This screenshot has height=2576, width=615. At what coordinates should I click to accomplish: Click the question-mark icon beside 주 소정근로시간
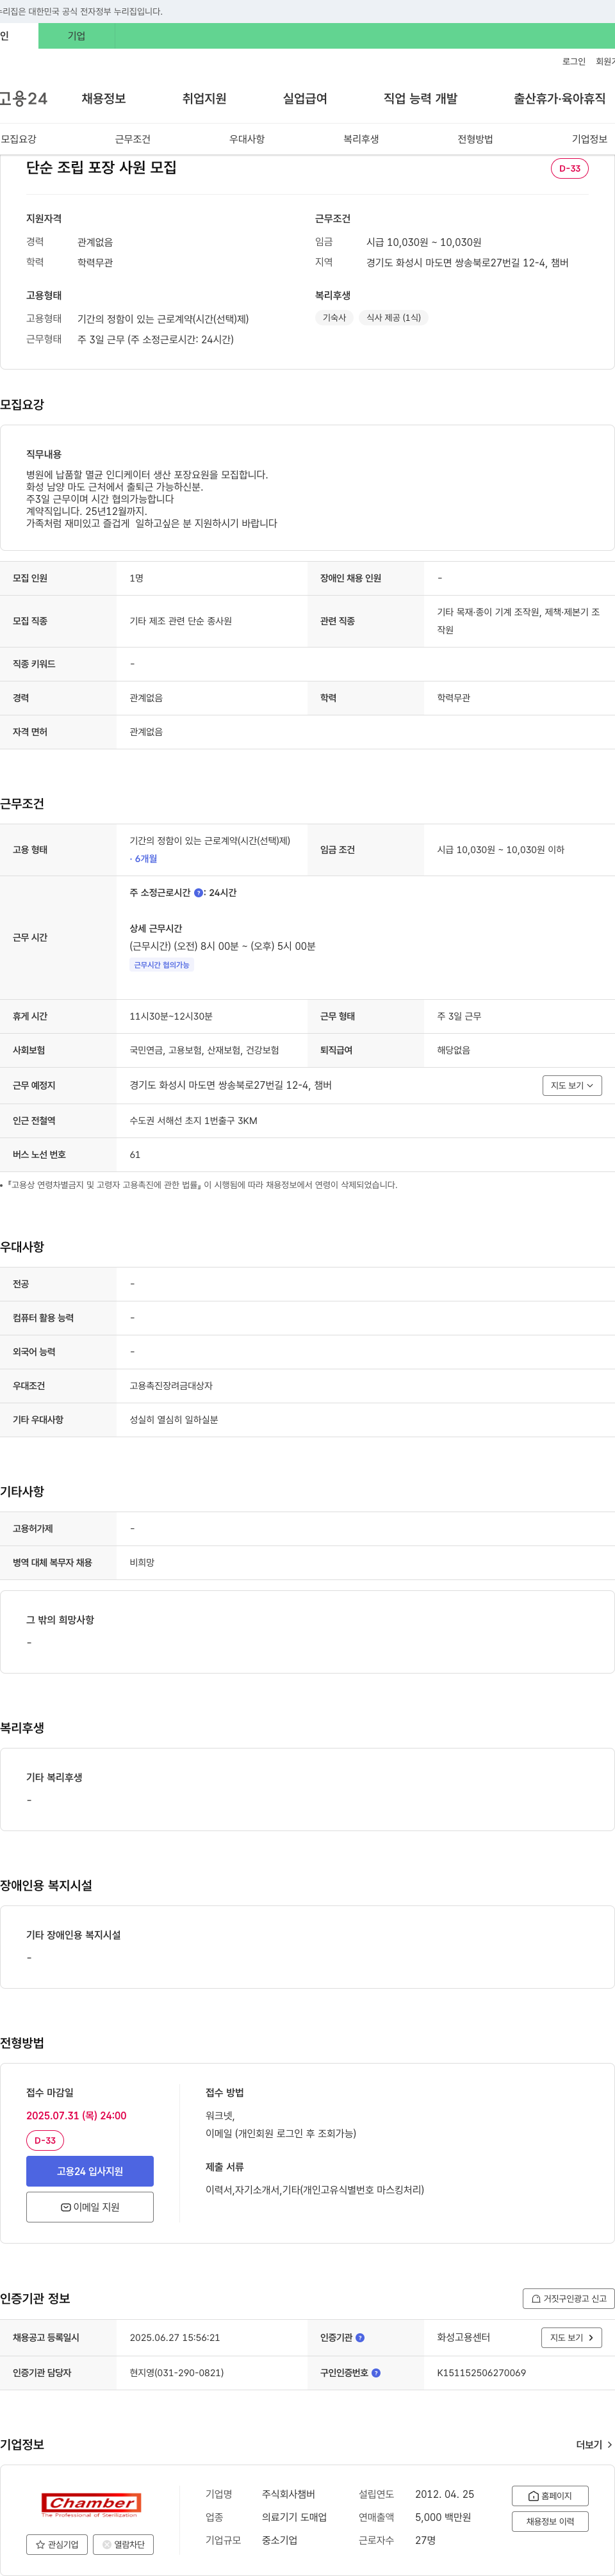coord(198,893)
